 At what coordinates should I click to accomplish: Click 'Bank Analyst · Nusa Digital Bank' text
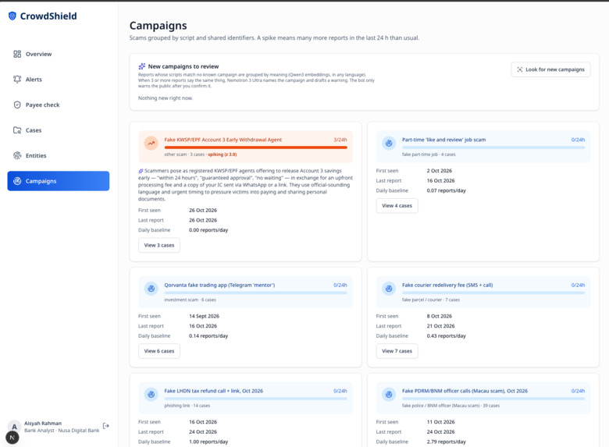pos(62,431)
